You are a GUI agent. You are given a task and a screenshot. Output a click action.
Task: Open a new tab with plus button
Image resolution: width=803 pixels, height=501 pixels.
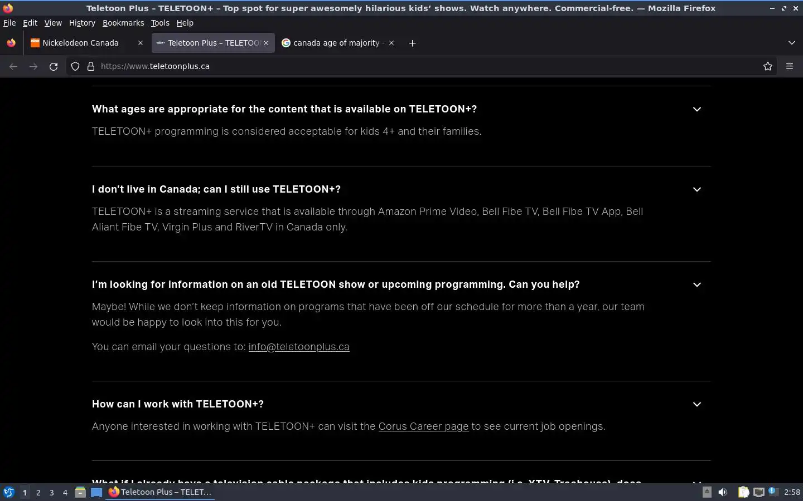[x=412, y=43]
